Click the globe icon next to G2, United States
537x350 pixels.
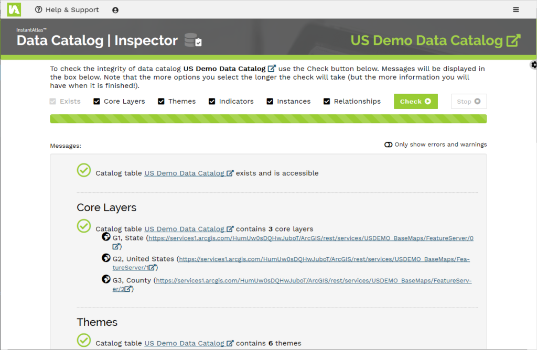pyautogui.click(x=106, y=258)
